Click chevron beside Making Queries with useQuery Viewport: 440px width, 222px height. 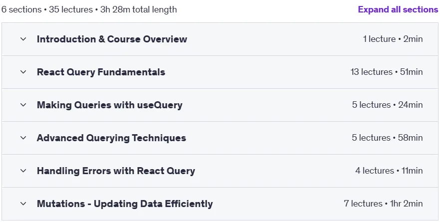click(23, 105)
